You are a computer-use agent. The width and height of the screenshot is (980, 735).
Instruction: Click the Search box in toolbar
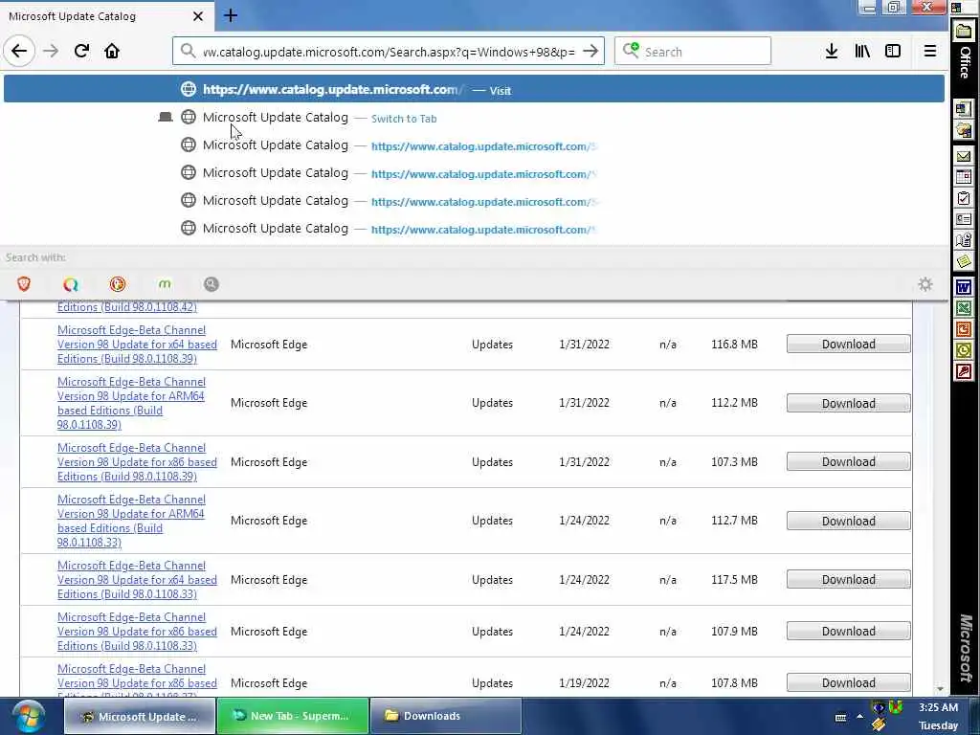(693, 52)
